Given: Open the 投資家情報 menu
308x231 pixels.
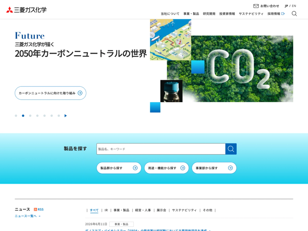Looking at the screenshot, I should [227, 14].
